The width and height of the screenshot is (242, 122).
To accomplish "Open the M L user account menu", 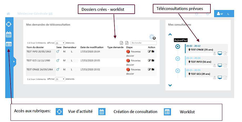I will 224,14.
